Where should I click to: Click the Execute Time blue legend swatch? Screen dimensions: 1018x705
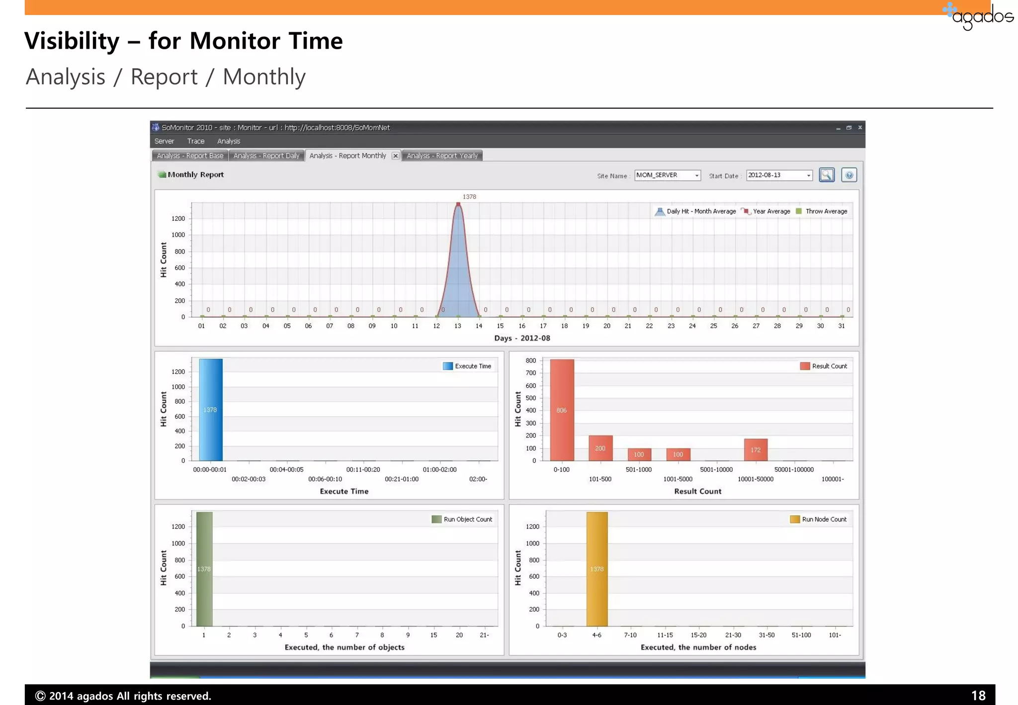click(x=447, y=366)
